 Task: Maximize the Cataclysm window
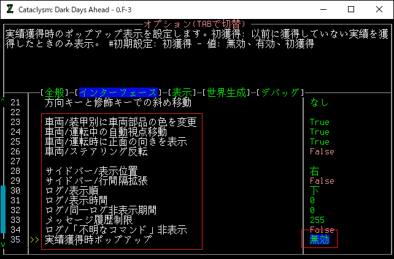pyautogui.click(x=350, y=9)
